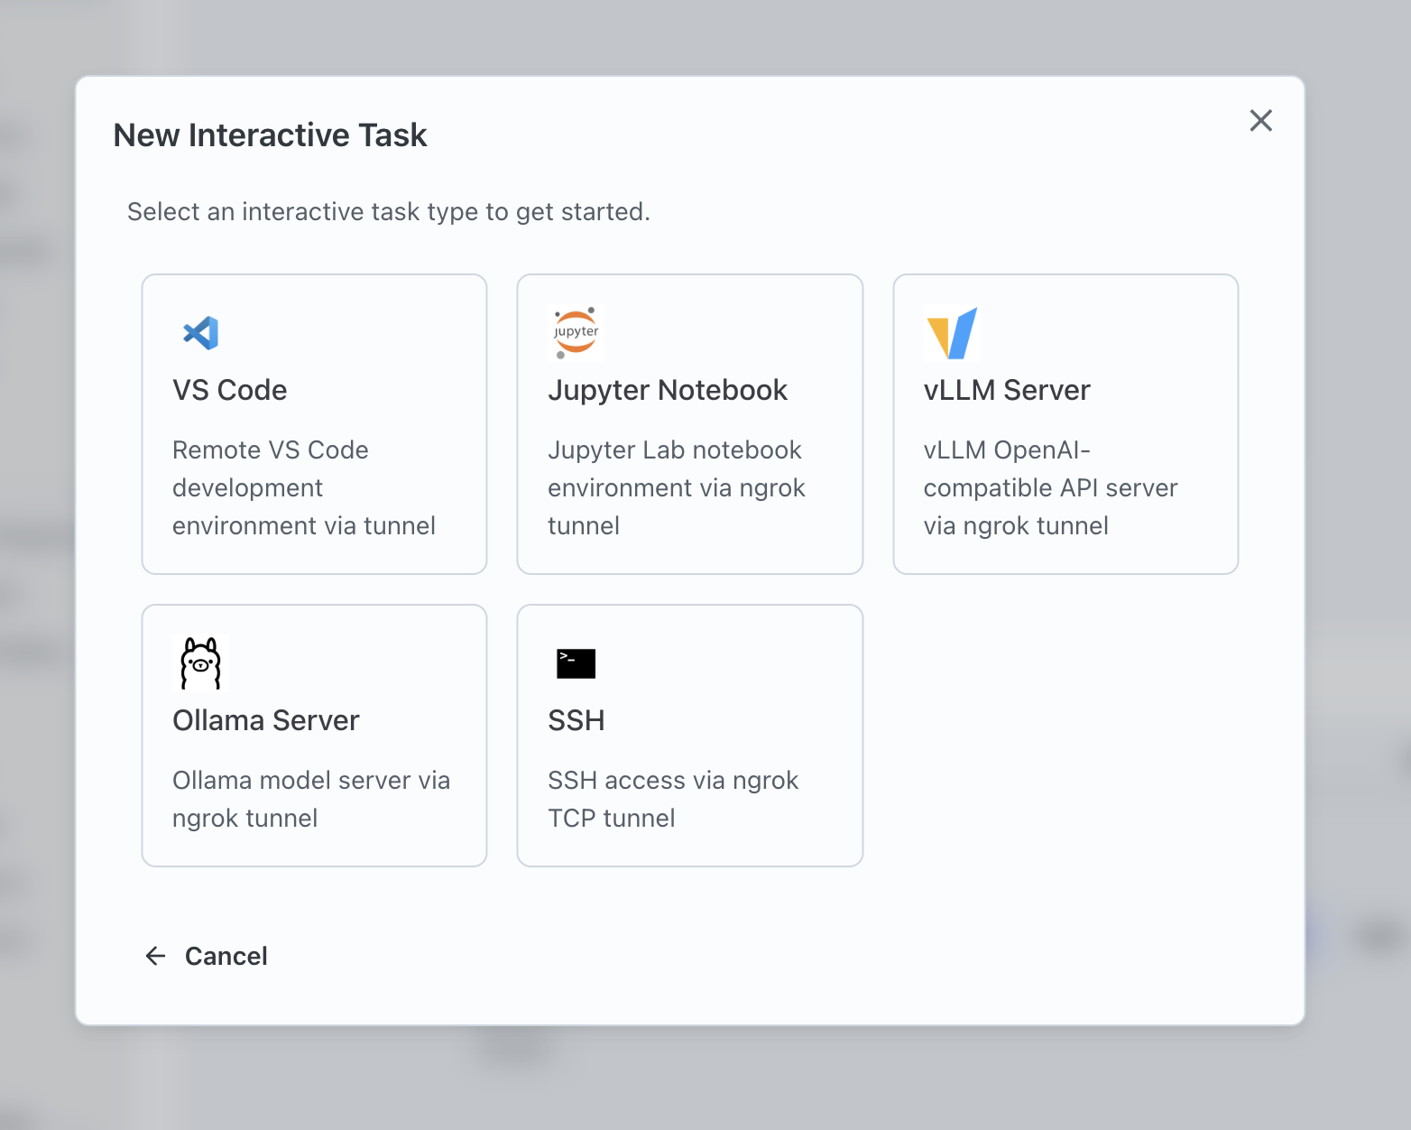Click the Ollama llama icon

[200, 663]
